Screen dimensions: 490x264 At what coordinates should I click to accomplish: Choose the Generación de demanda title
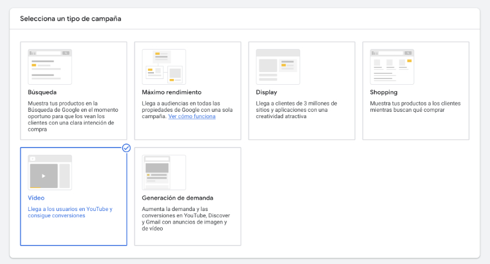(x=178, y=198)
